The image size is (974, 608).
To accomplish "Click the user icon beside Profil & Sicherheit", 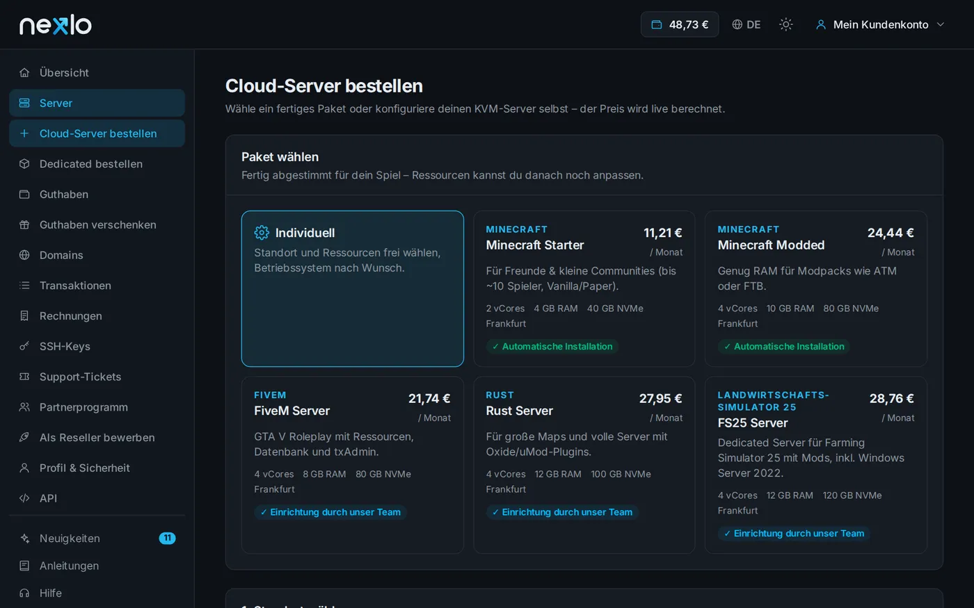I will pos(24,468).
